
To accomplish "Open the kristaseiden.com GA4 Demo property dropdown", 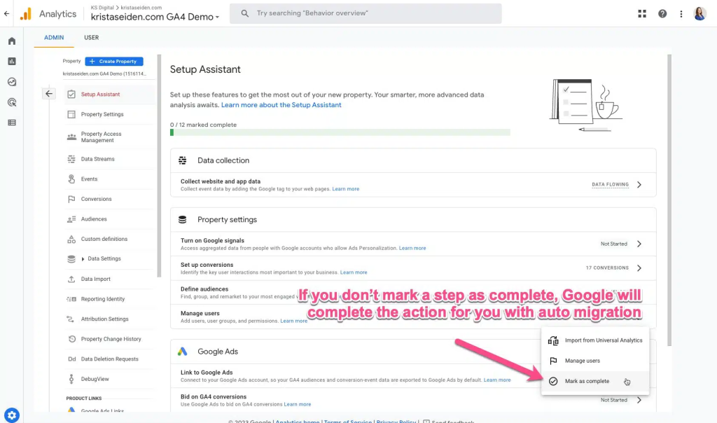I will coord(155,17).
